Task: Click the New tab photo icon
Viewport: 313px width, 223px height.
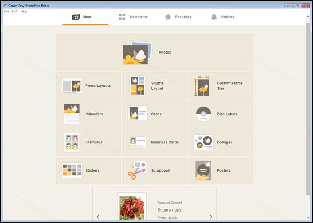Action: 76,17
